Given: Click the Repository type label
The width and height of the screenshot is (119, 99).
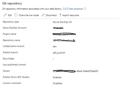Looking at the screenshot, I should click(x=11, y=22).
